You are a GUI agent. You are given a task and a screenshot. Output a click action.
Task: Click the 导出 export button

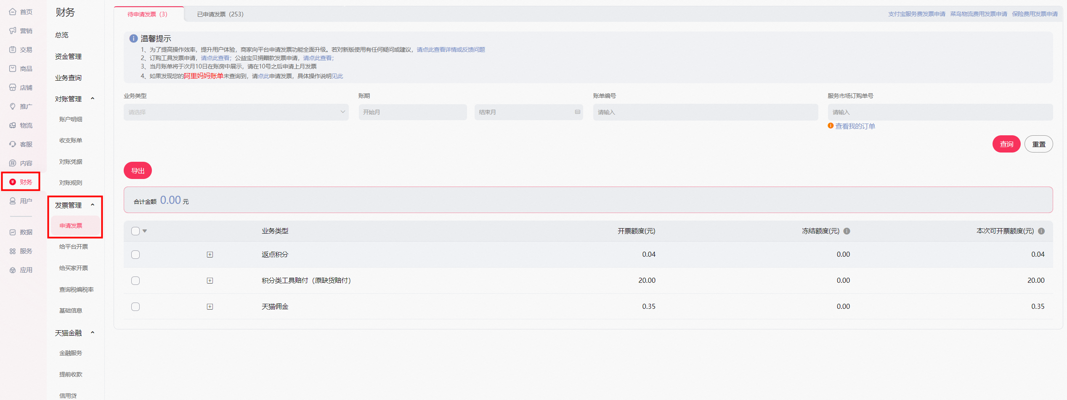coord(138,171)
